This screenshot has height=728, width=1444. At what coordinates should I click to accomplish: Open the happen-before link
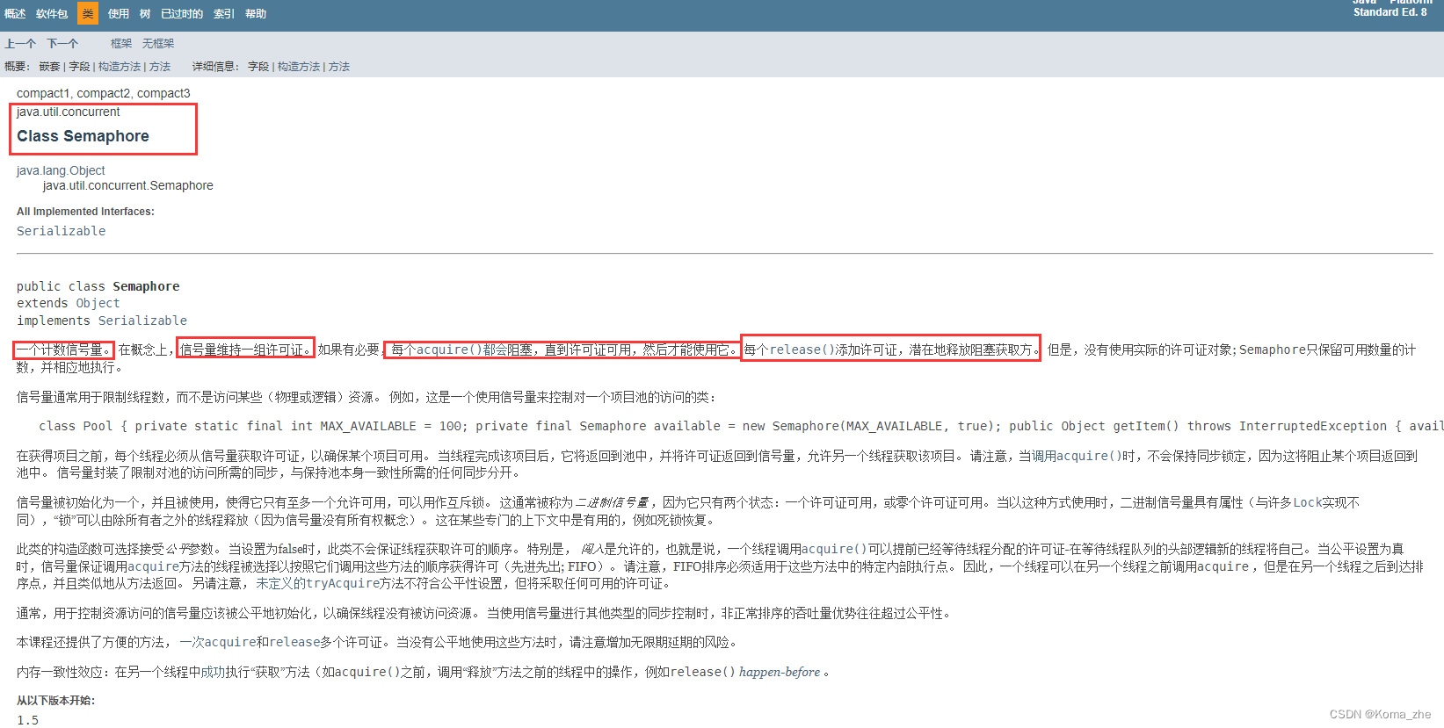point(780,672)
